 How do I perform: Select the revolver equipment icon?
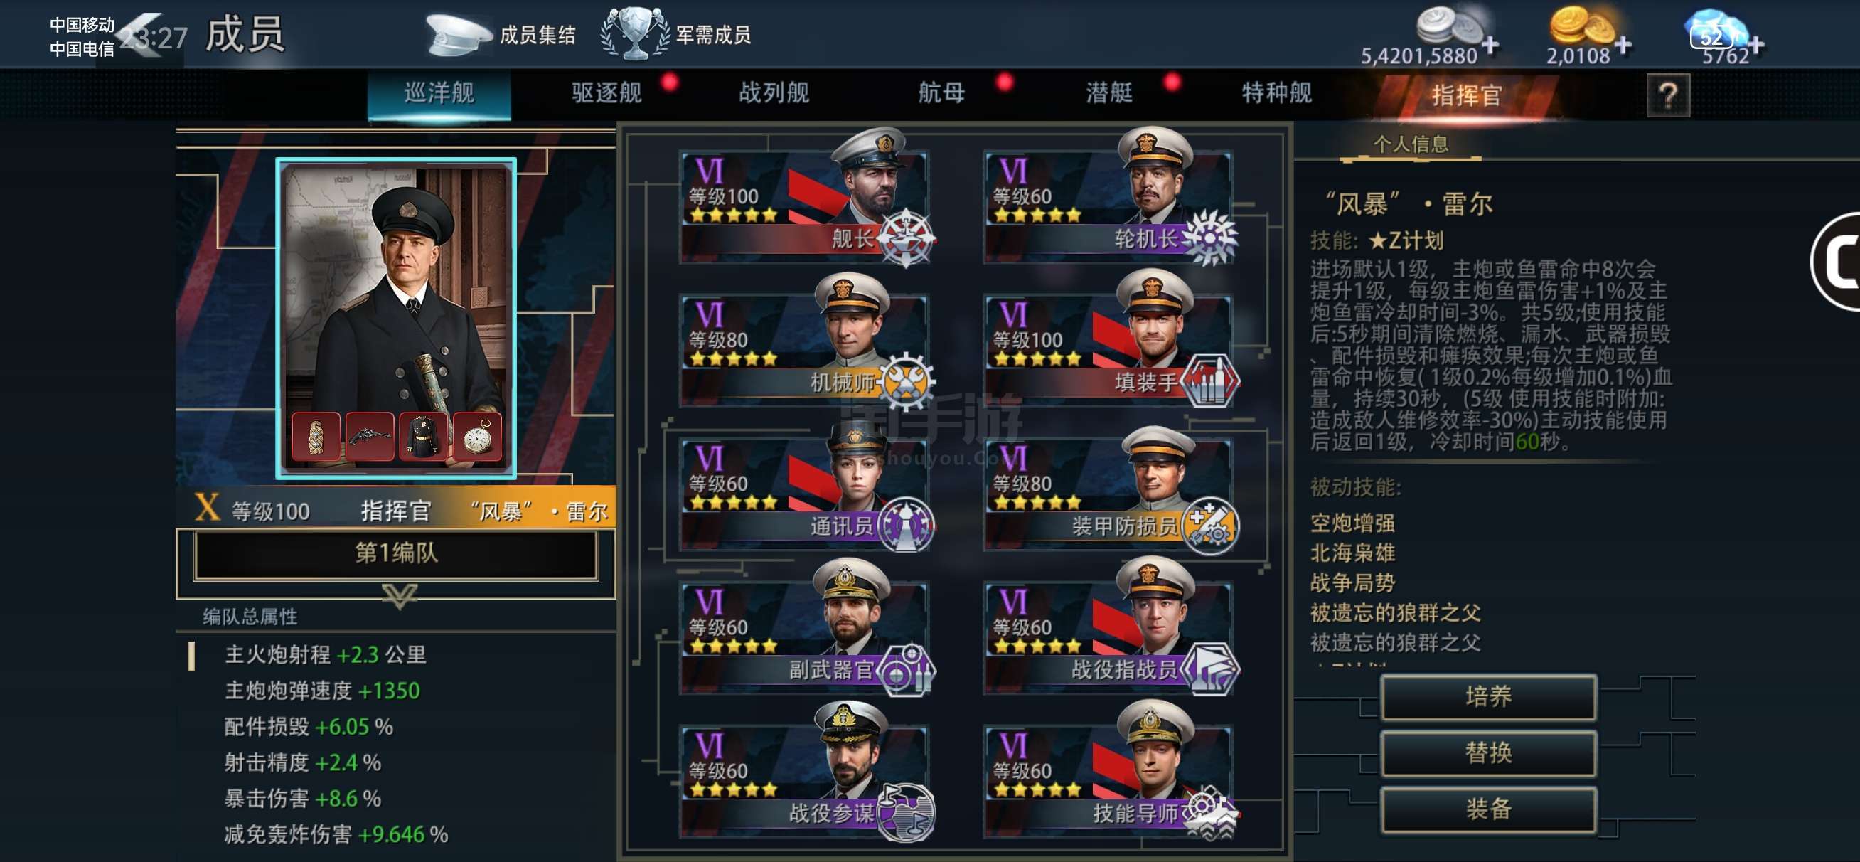(370, 437)
